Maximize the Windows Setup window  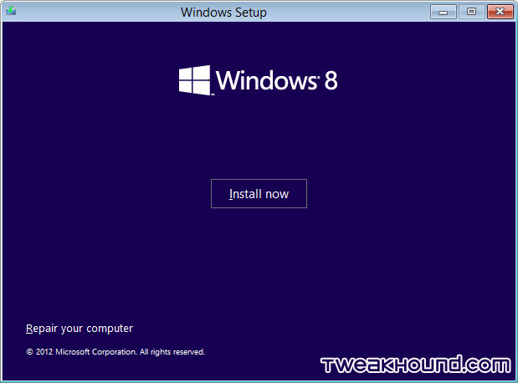tap(471, 12)
